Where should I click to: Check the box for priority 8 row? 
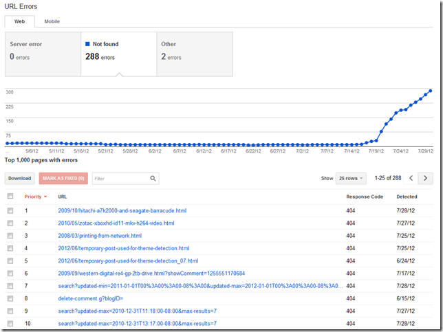click(10, 298)
